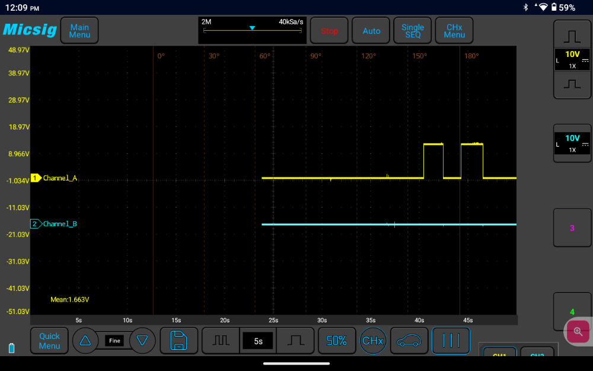Viewport: 593px width, 371px height.
Task: Open the cyan channel 2 10V scale box
Action: pyautogui.click(x=572, y=144)
